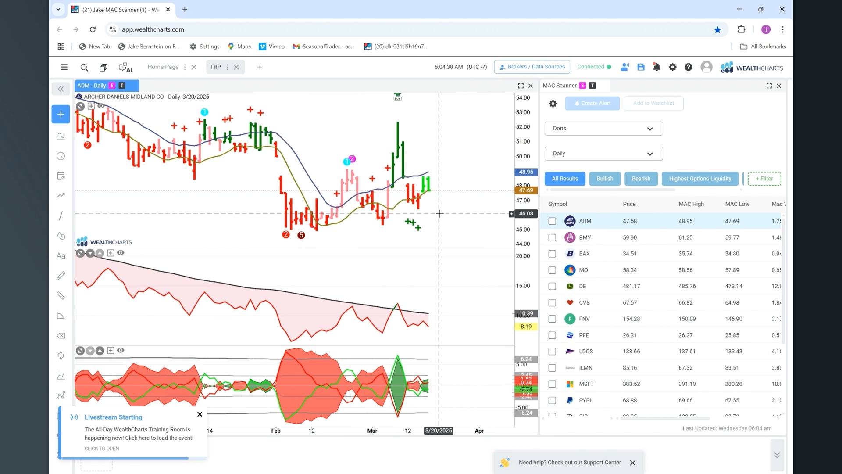Click the community users icon
Viewport: 842px width, 474px height.
[625, 67]
